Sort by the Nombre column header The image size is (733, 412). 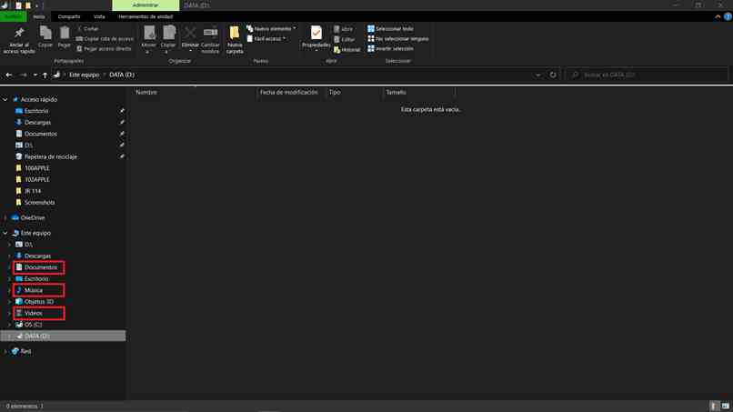click(x=146, y=93)
